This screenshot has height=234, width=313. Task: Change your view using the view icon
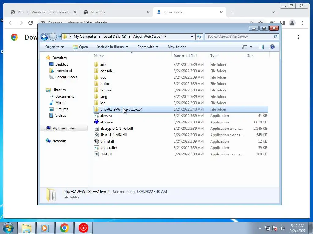pyautogui.click(x=244, y=47)
